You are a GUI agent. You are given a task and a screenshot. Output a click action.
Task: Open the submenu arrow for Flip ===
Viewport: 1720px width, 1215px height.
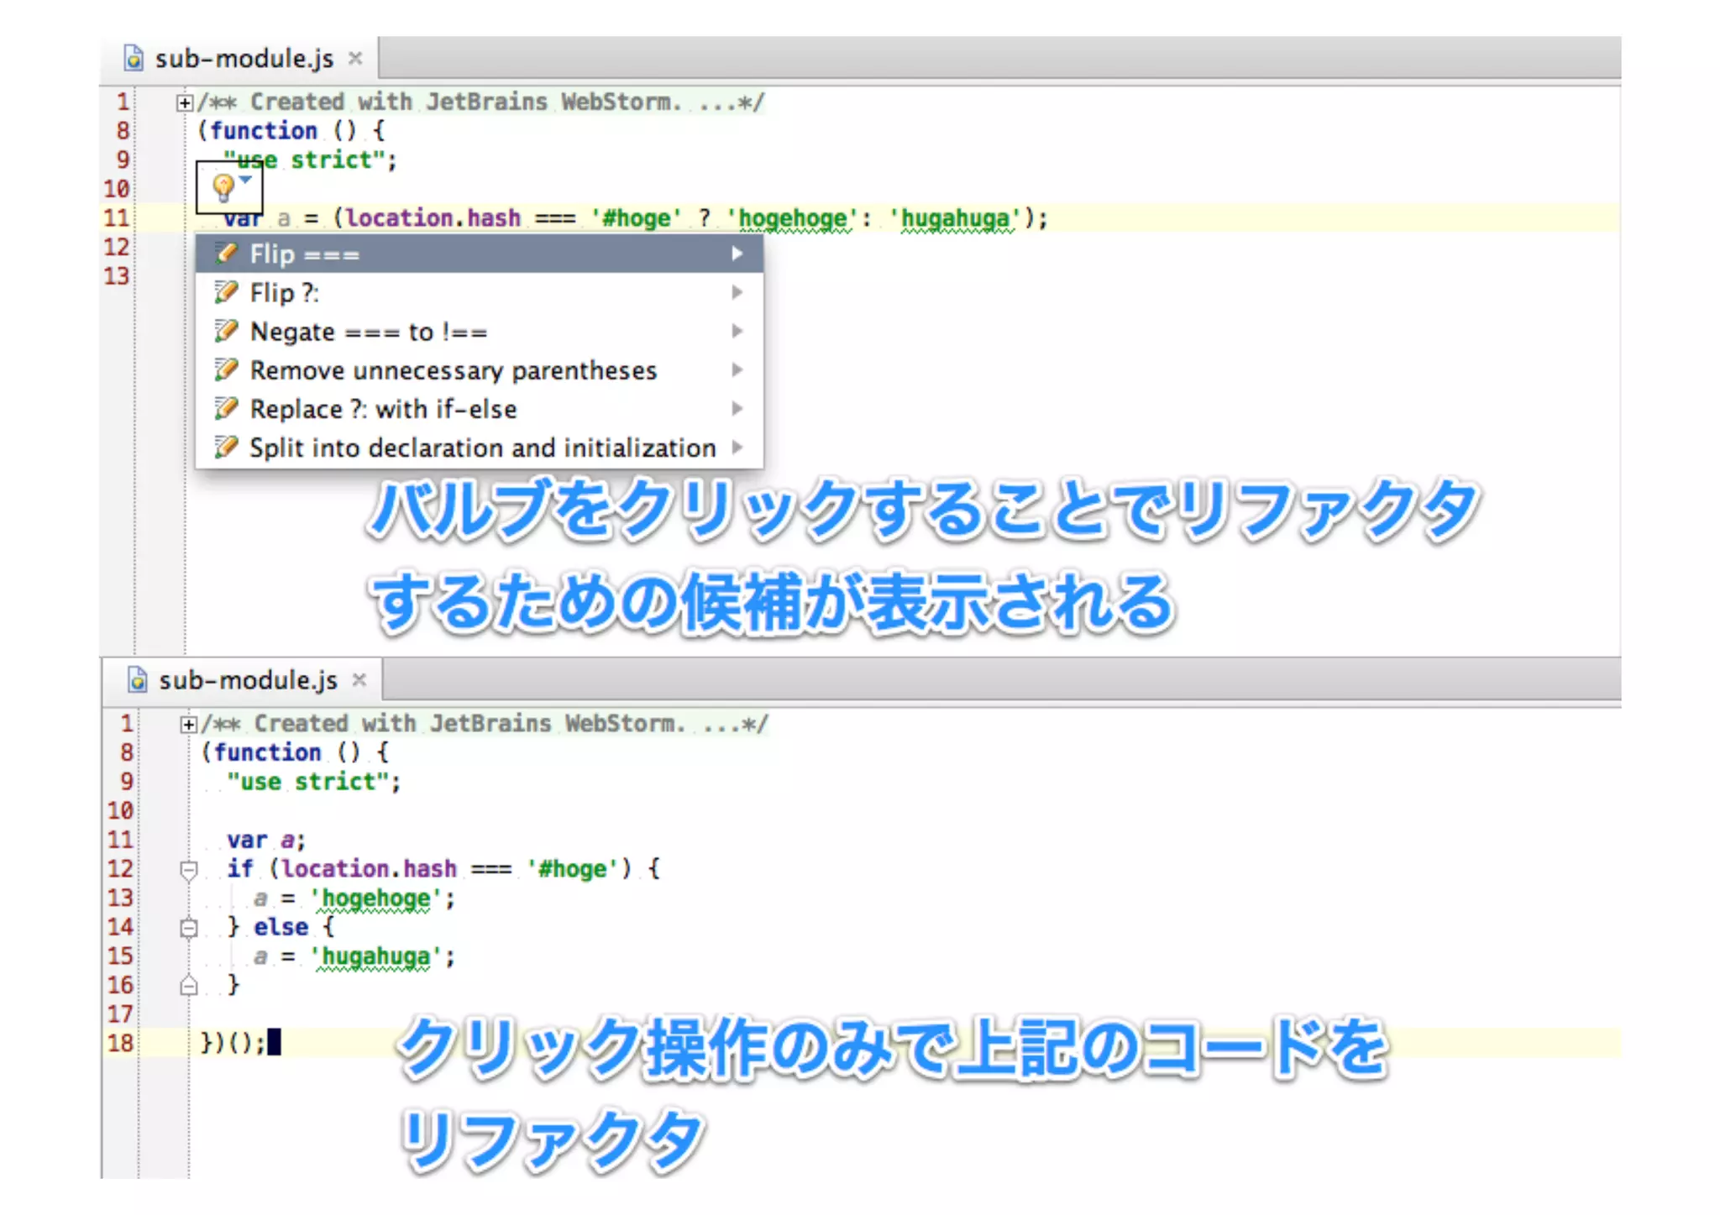737,254
